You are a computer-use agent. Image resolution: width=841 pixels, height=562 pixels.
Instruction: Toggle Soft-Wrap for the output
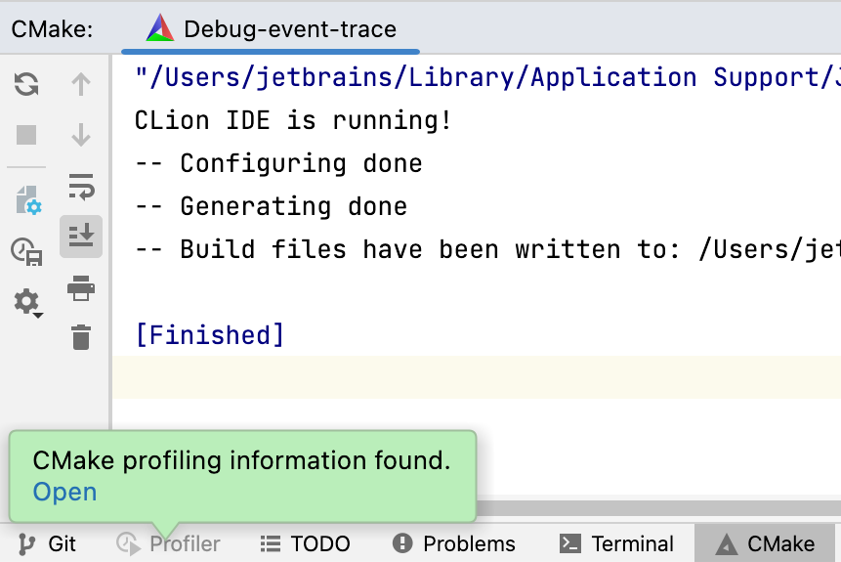(81, 186)
